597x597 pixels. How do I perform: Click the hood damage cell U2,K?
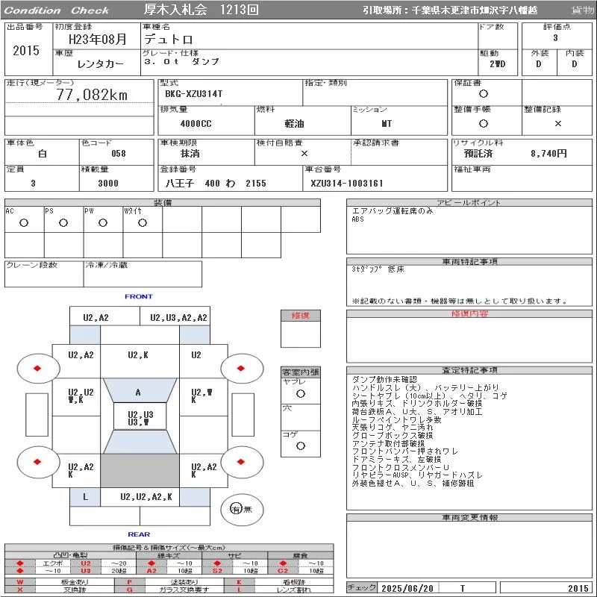[x=138, y=355]
